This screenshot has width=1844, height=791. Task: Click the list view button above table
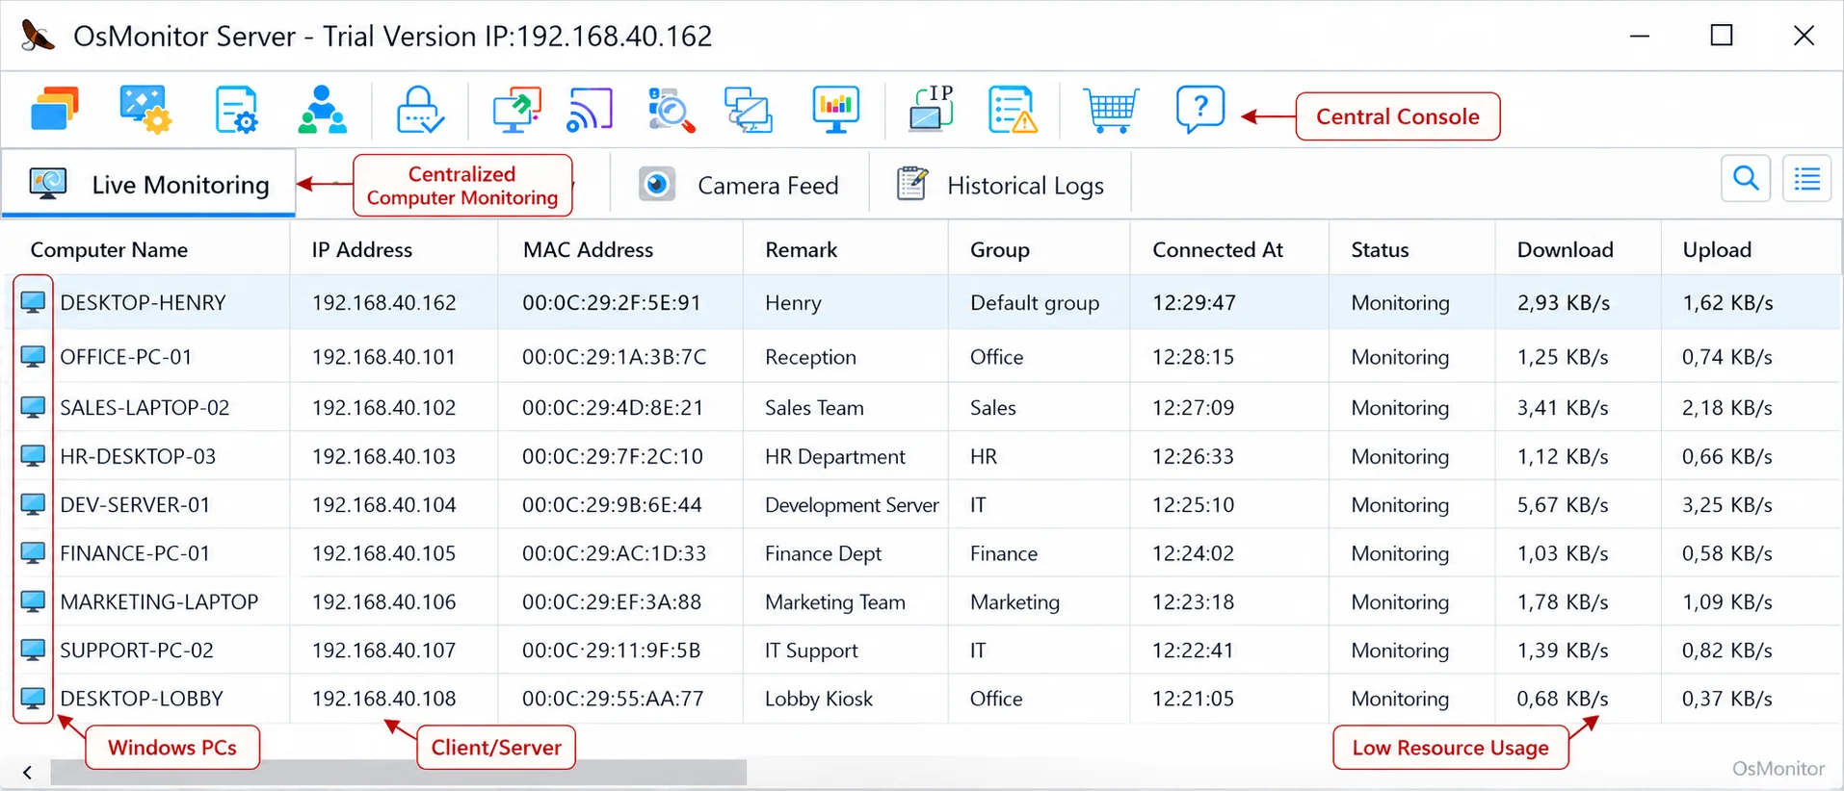point(1806,178)
